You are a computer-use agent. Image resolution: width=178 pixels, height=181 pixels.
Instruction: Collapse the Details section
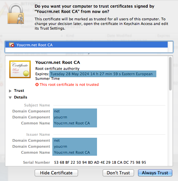click(x=10, y=97)
